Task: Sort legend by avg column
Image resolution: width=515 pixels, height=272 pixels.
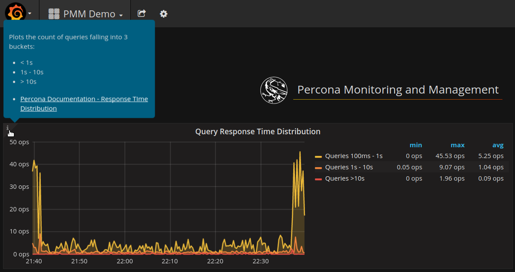Action: coord(498,145)
